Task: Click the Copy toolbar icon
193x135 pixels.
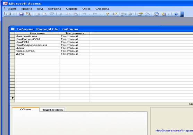Action: coord(68,14)
